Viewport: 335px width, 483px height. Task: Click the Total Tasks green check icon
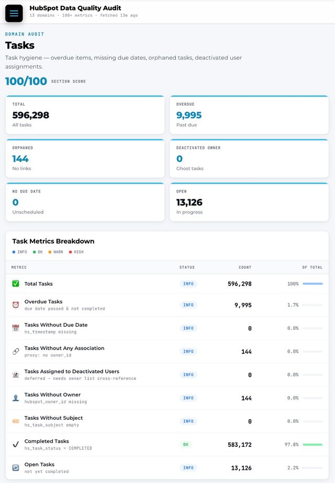(16, 284)
